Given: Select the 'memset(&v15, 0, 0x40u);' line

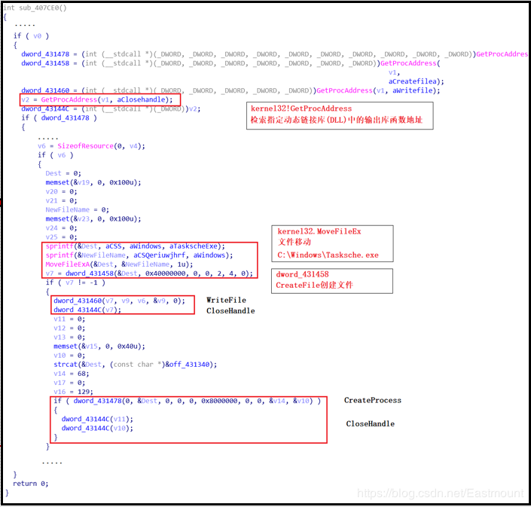Looking at the screenshot, I should click(99, 347).
